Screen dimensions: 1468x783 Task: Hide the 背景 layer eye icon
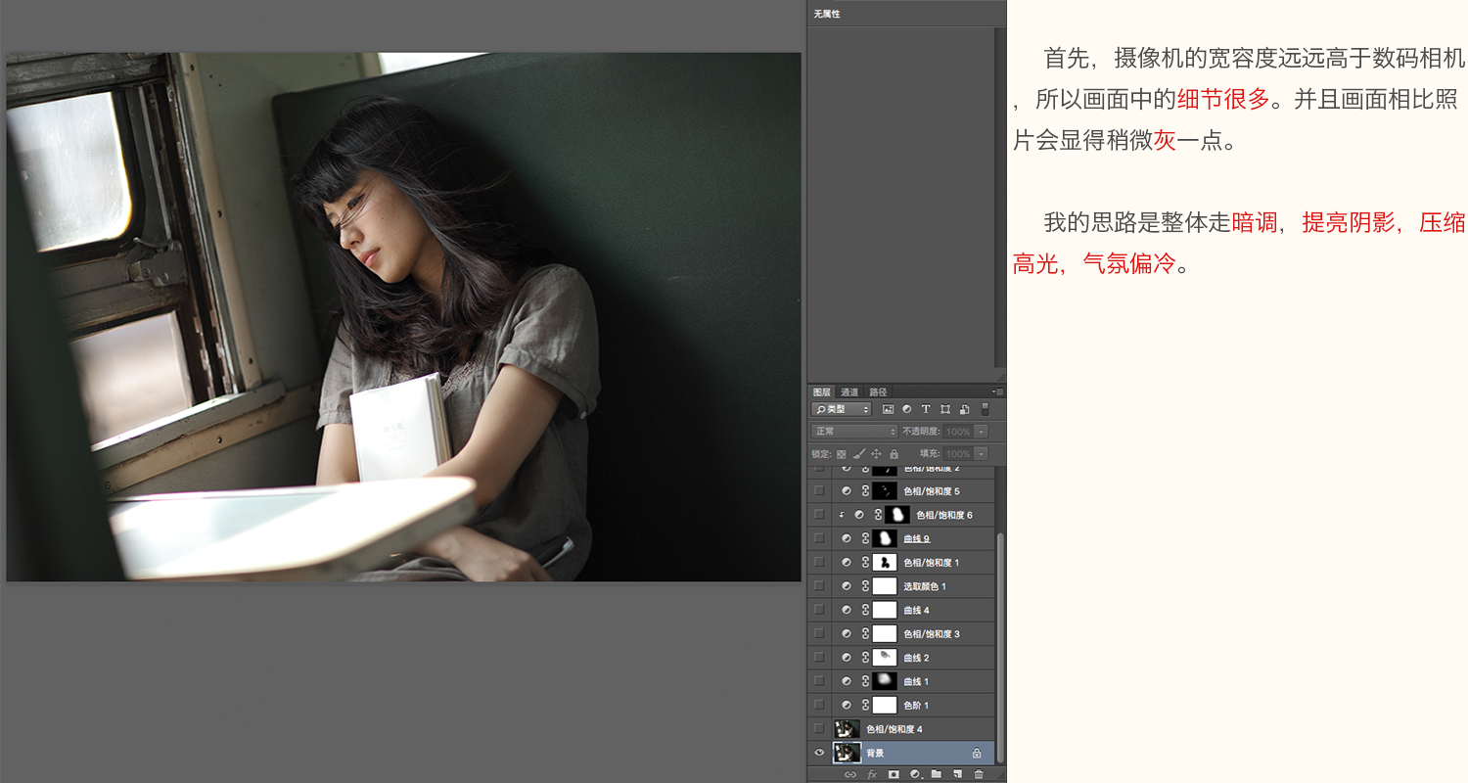pos(819,753)
